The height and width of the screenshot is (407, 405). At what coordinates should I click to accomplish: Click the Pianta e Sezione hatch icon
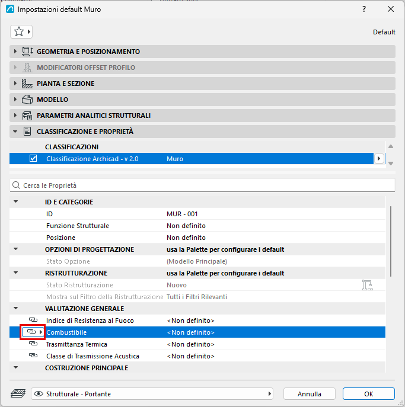pyautogui.click(x=27, y=84)
